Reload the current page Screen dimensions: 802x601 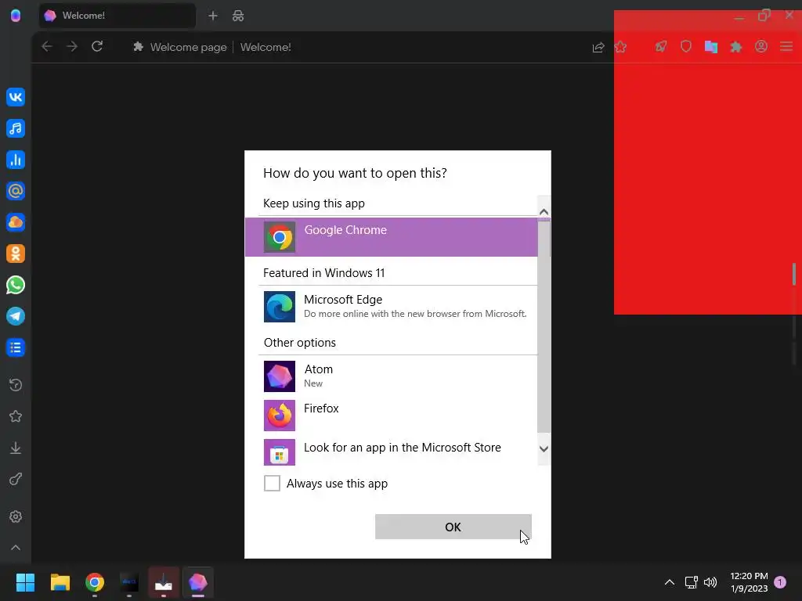click(97, 46)
